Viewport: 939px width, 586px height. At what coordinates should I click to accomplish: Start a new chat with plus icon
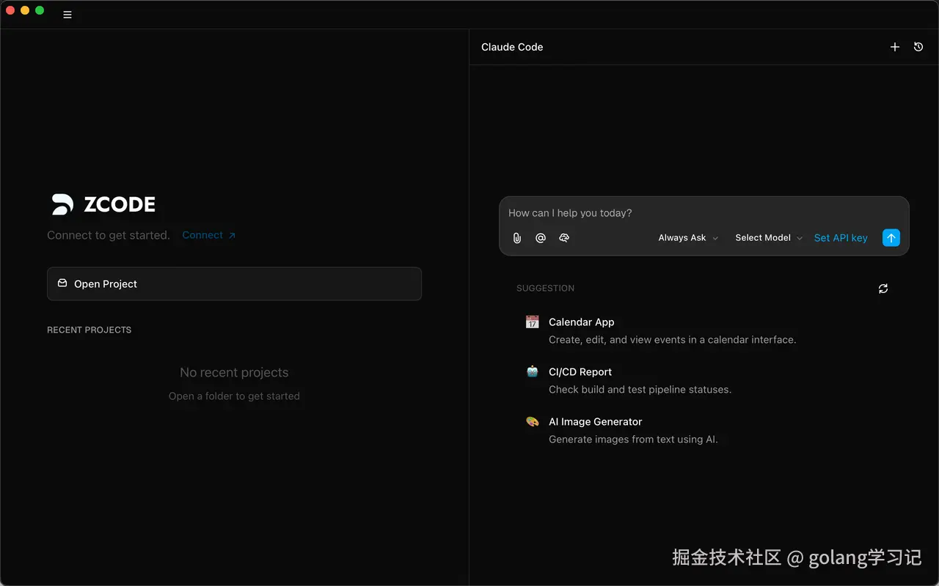pyautogui.click(x=895, y=47)
